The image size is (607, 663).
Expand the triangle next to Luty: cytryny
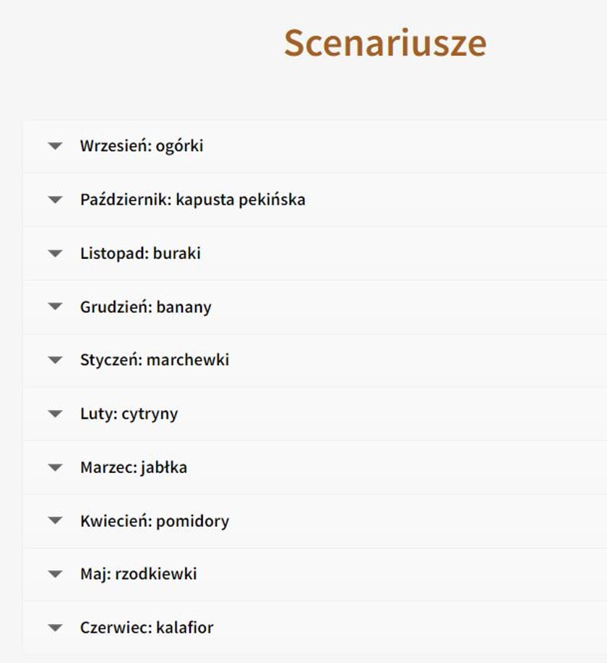(x=55, y=414)
